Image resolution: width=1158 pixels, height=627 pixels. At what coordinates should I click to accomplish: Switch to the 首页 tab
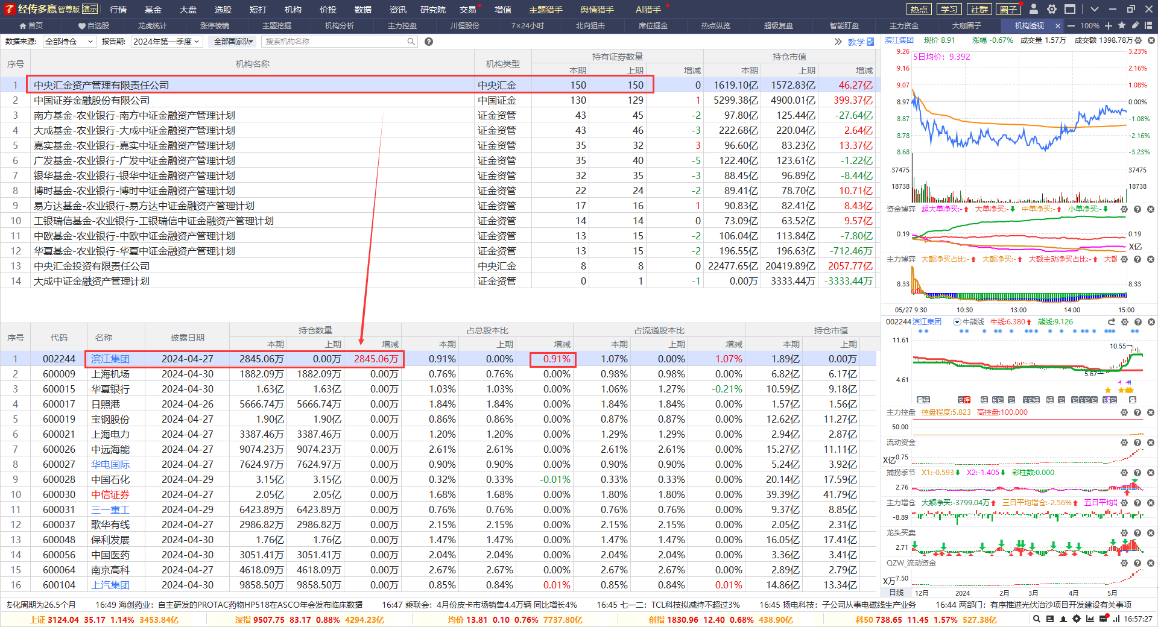pyautogui.click(x=31, y=26)
